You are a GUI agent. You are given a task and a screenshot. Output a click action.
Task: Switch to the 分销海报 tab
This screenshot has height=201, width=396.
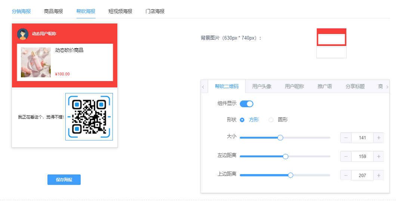coord(21,11)
